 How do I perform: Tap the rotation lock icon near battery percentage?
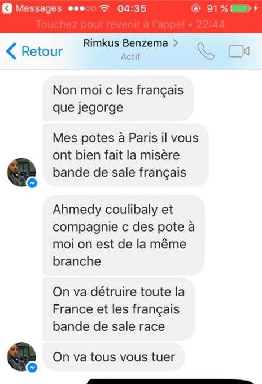pos(196,8)
